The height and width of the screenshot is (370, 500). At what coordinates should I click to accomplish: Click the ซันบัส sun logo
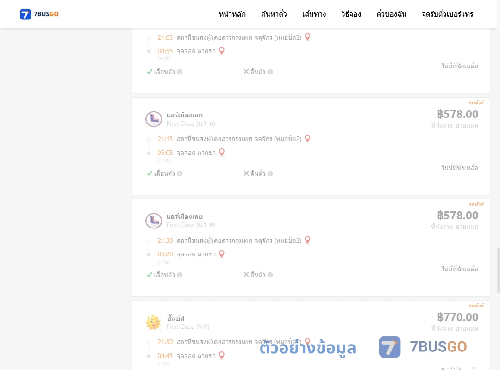tap(153, 322)
